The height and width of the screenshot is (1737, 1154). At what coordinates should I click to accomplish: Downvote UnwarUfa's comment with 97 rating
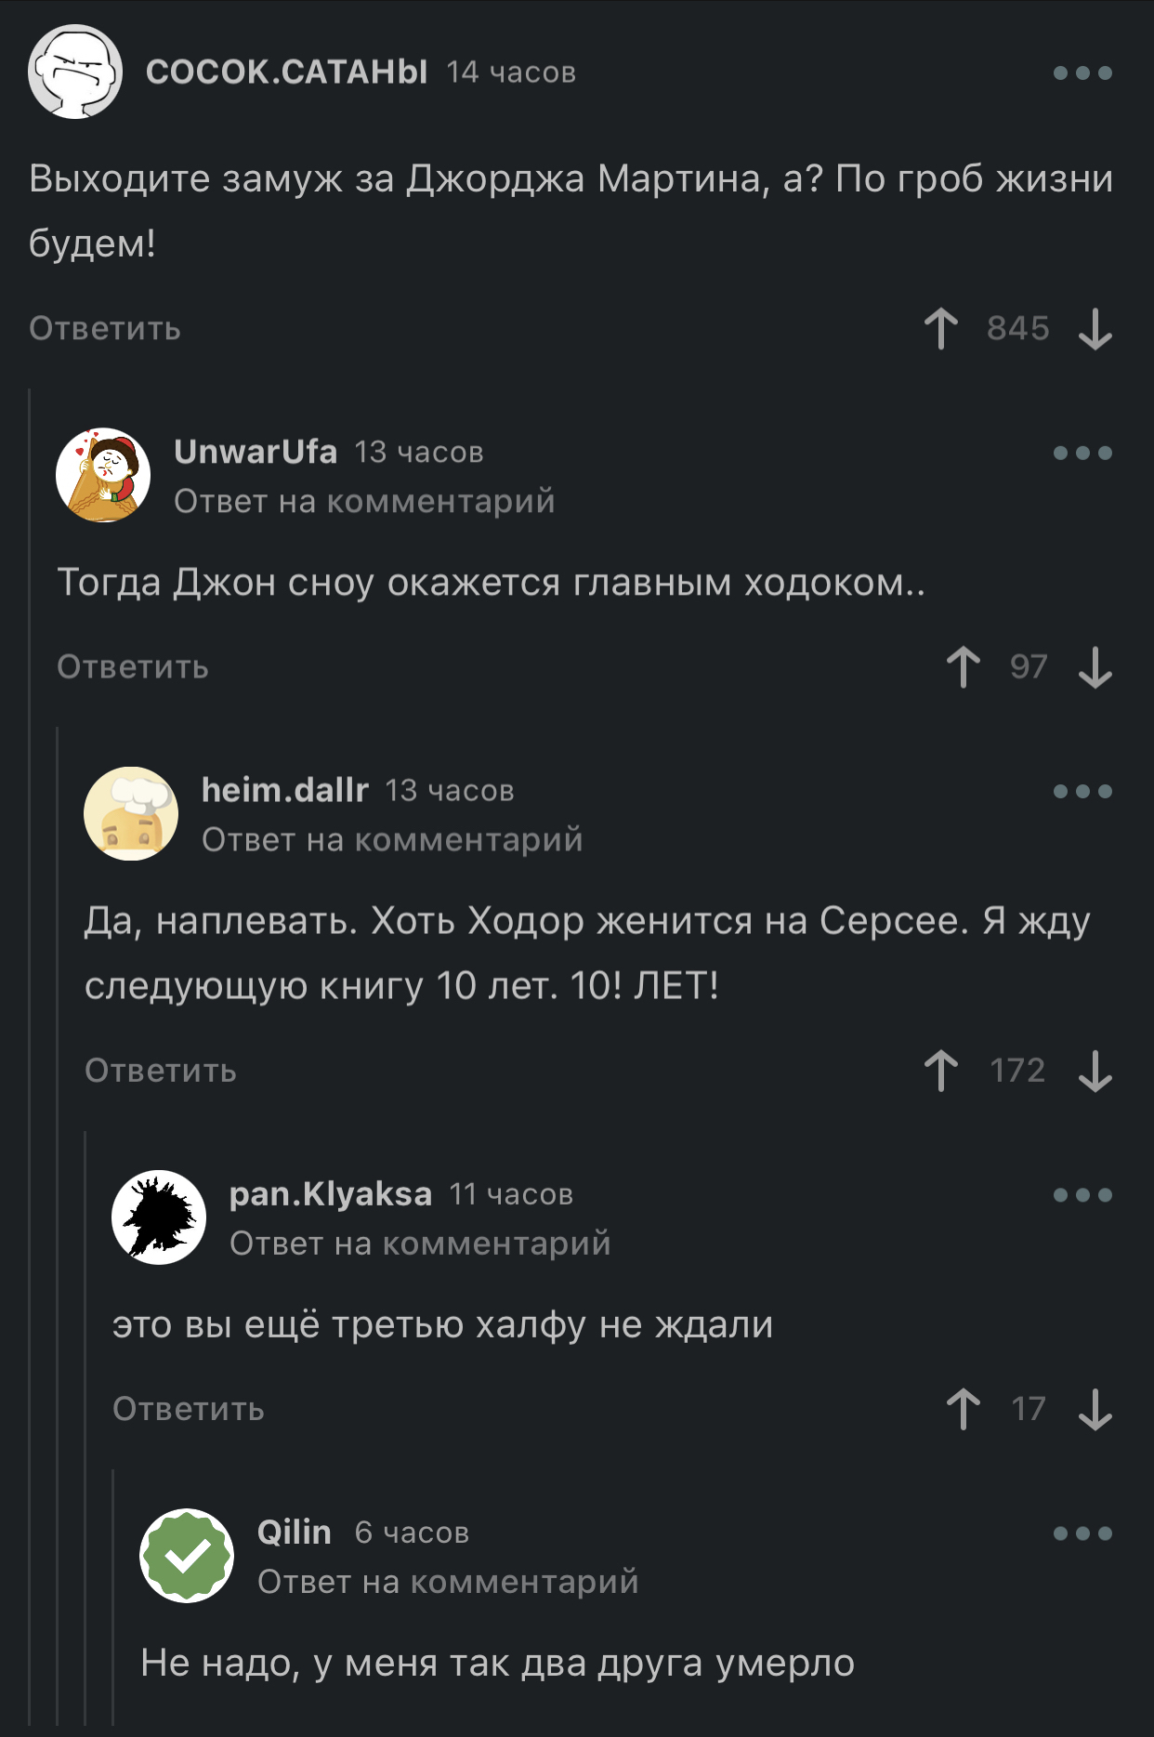tap(1095, 666)
